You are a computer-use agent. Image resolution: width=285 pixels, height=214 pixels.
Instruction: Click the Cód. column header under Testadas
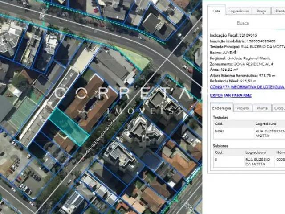point(219,124)
